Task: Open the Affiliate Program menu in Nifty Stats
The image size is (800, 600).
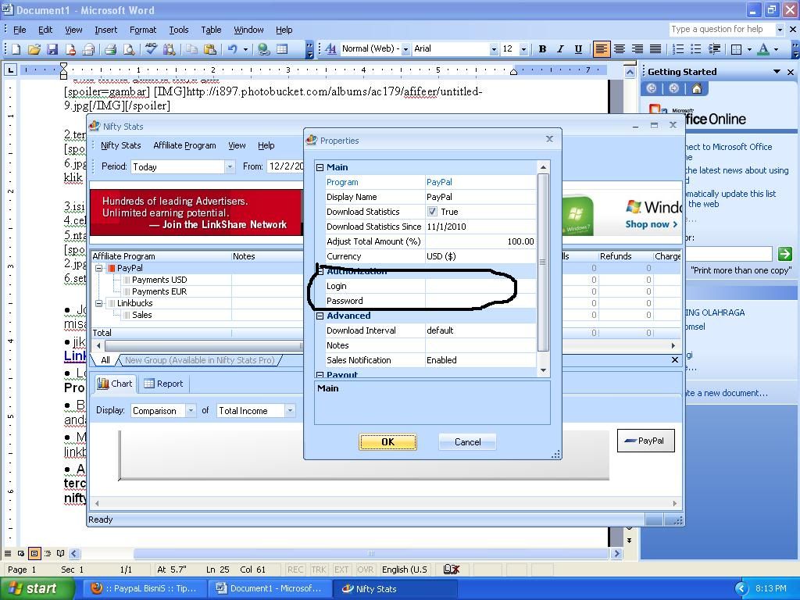Action: [184, 145]
